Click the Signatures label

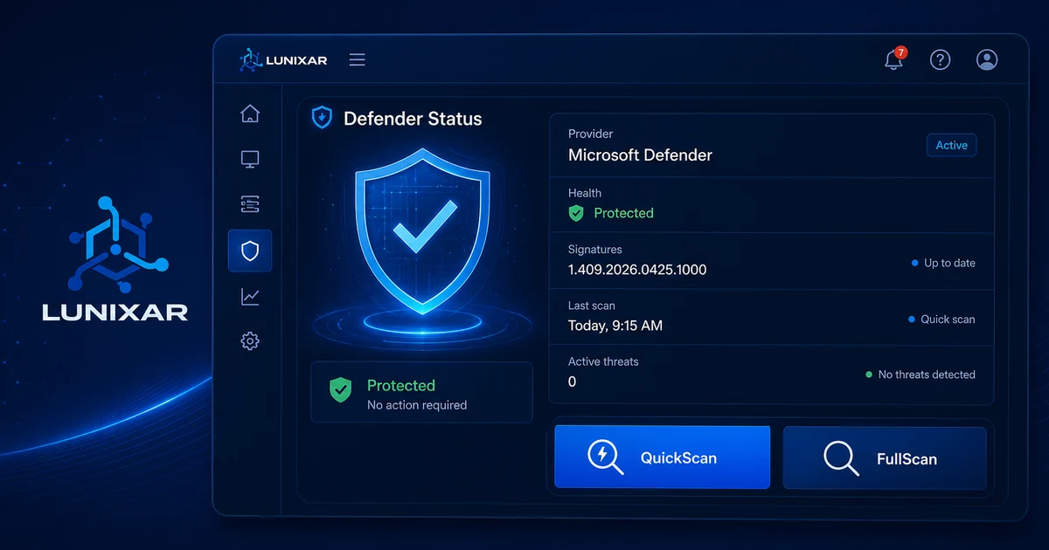pyautogui.click(x=595, y=250)
